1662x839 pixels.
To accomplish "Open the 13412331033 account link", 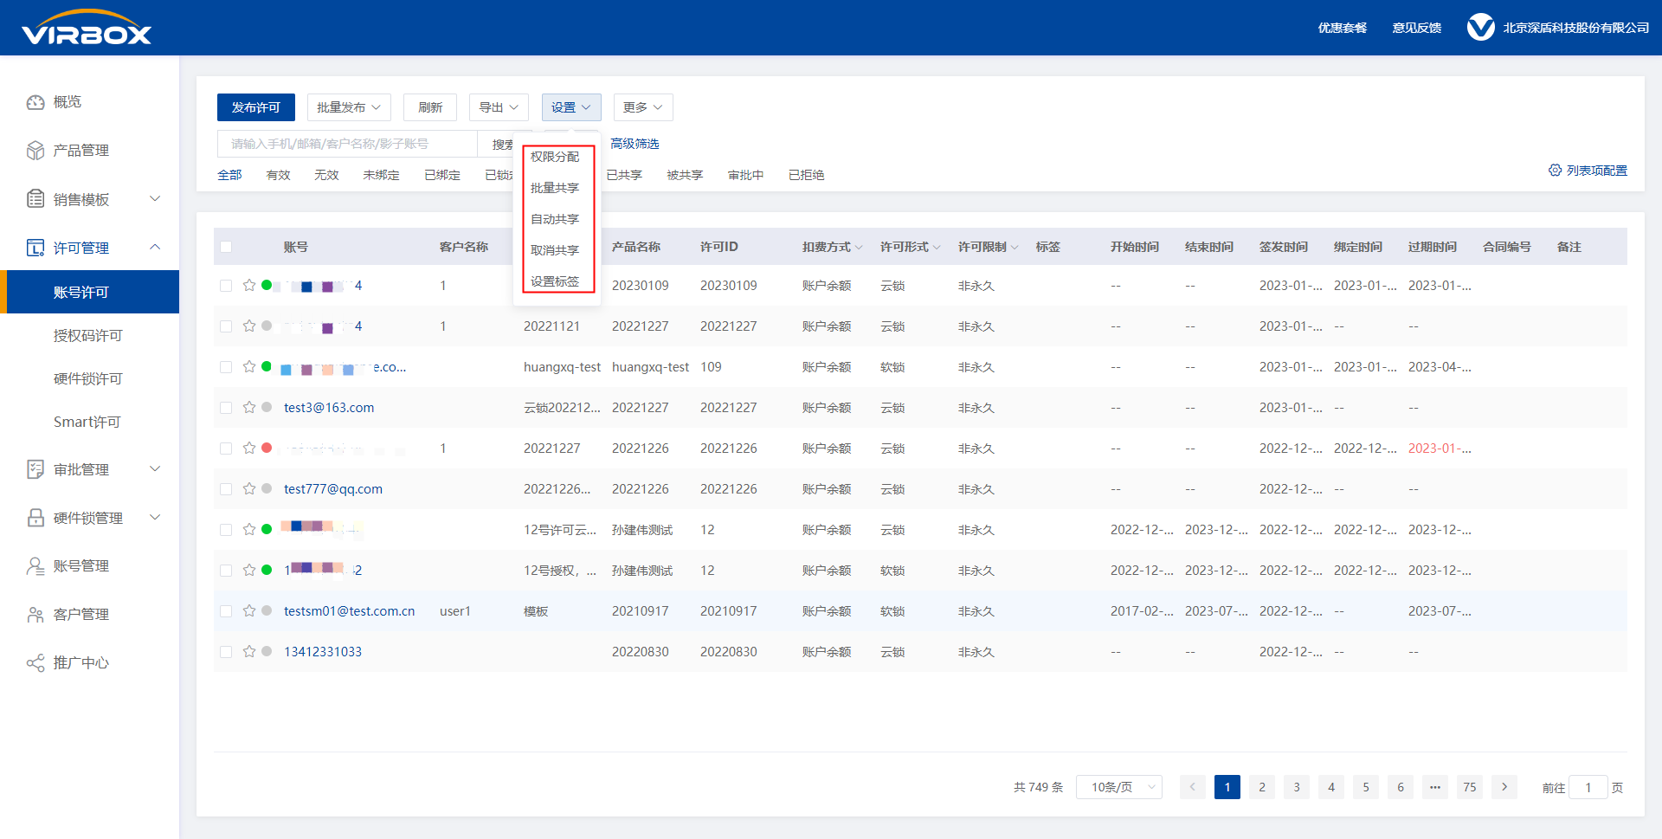I will click(x=323, y=651).
